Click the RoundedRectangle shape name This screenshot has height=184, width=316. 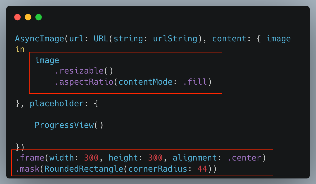tap(84, 169)
